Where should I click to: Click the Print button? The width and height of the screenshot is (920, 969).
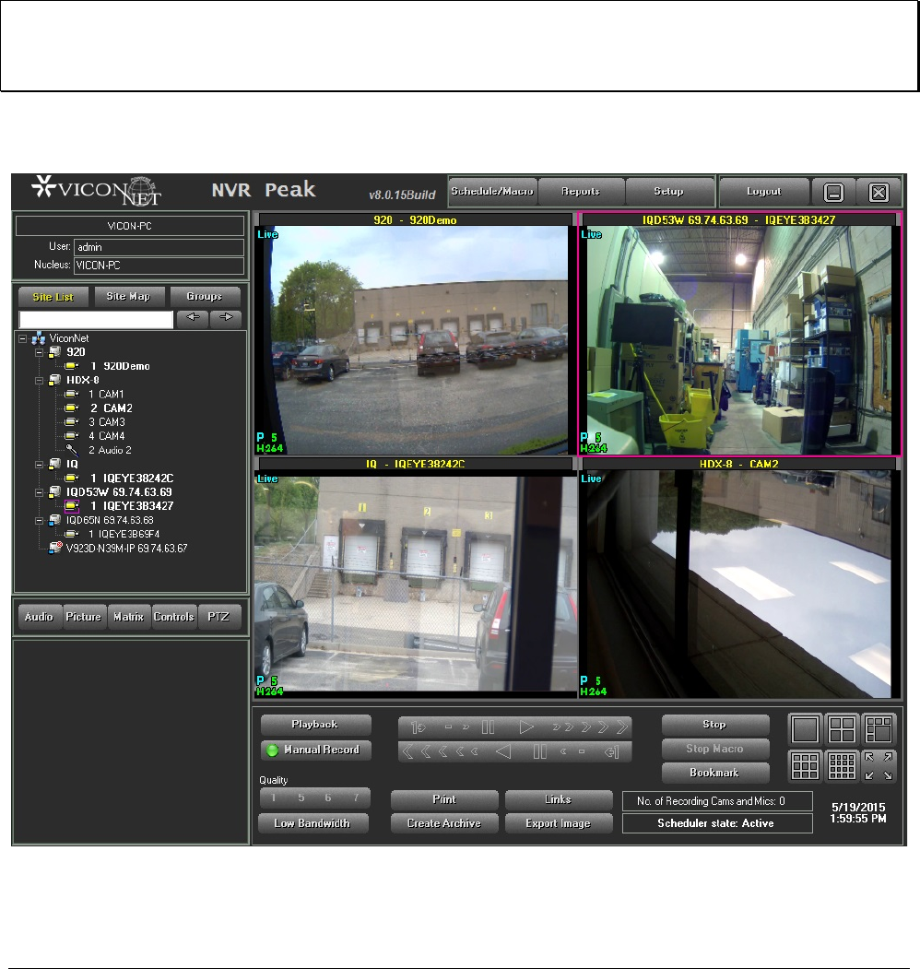pyautogui.click(x=444, y=799)
